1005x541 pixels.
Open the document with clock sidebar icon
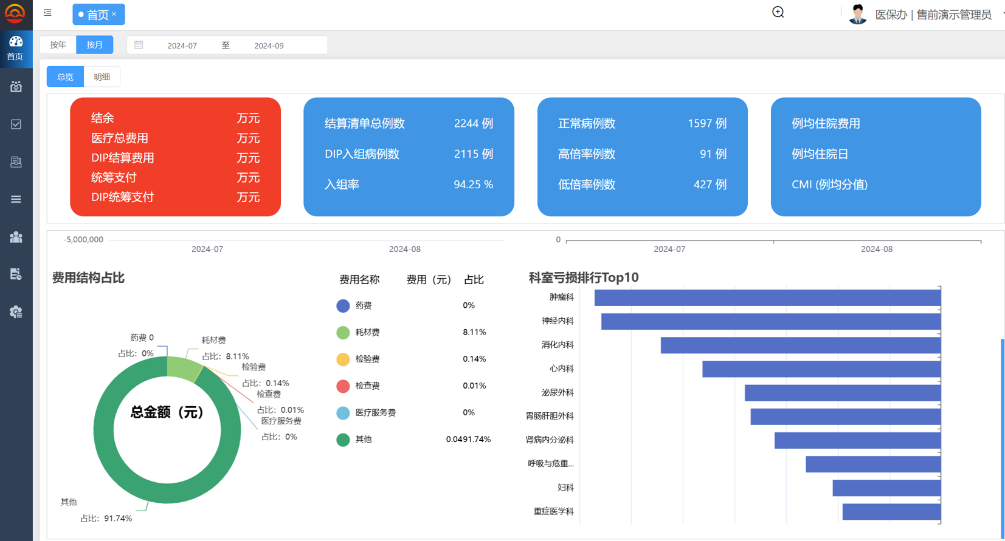coord(16,274)
